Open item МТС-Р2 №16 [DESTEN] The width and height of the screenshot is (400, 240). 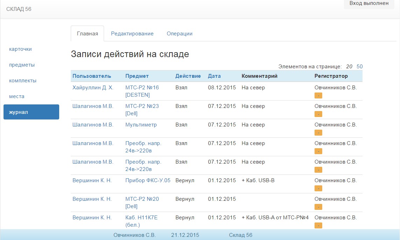click(142, 91)
